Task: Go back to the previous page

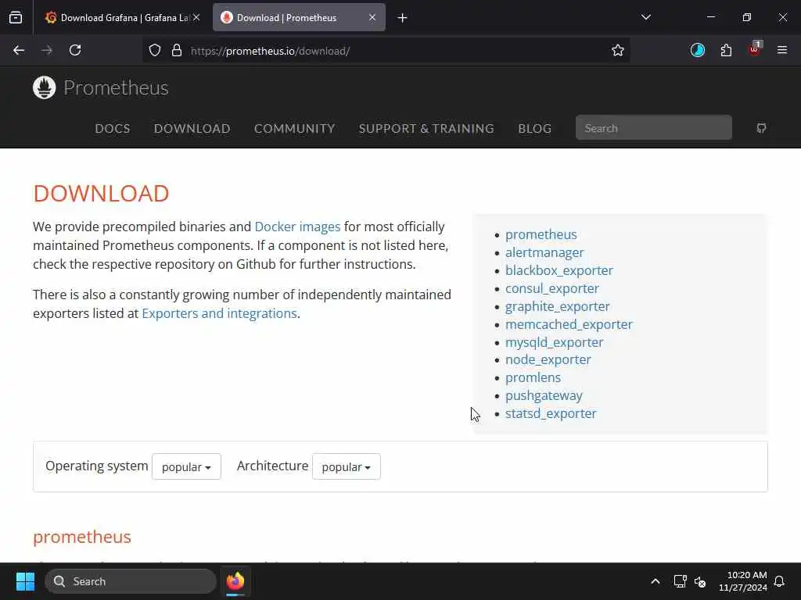Action: click(x=19, y=50)
